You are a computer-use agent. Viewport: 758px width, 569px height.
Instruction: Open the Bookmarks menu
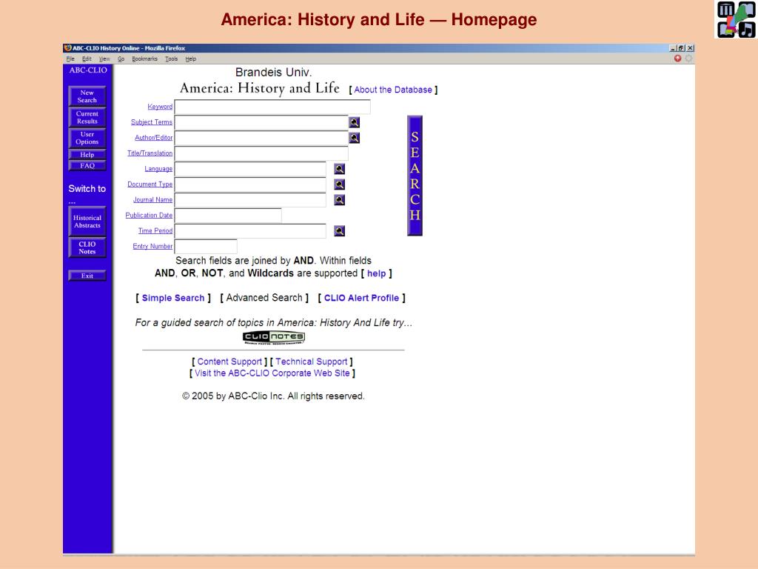coord(144,59)
